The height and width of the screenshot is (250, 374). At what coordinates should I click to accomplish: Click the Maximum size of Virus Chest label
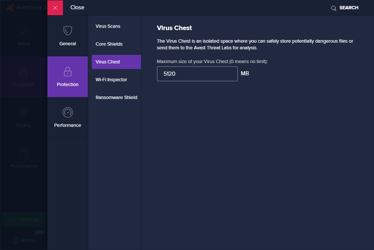tap(212, 62)
